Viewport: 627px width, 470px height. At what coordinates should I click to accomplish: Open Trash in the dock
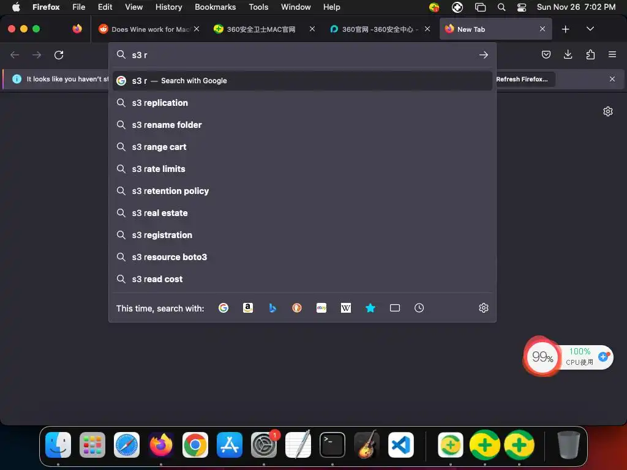[x=568, y=445]
